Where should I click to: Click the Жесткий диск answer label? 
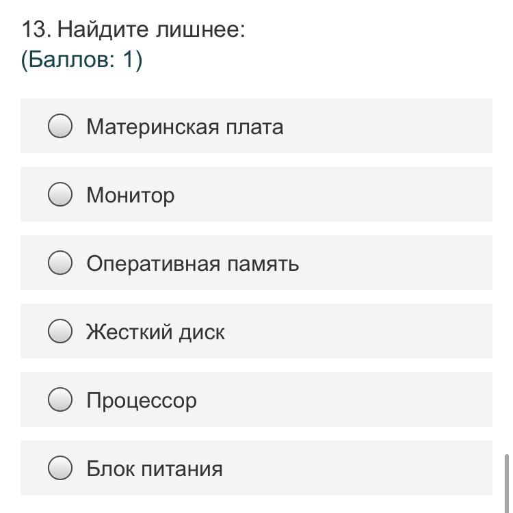point(155,332)
